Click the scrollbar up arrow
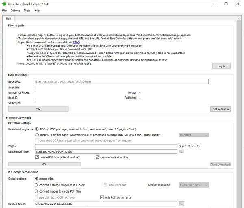This screenshot has width=244, height=208. tap(239, 18)
